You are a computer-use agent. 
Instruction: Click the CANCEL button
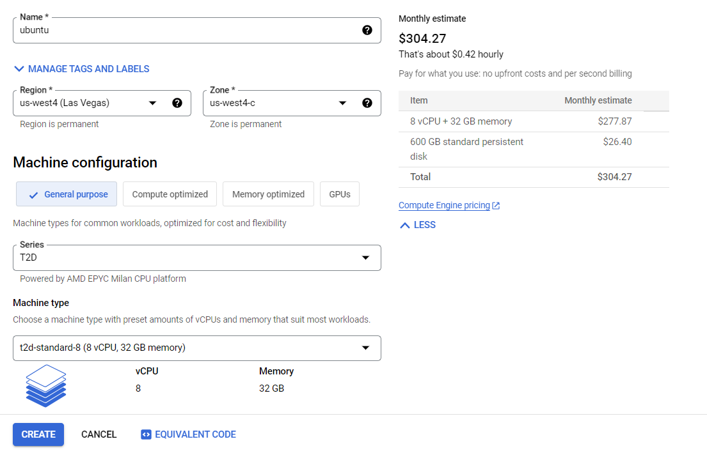(99, 434)
